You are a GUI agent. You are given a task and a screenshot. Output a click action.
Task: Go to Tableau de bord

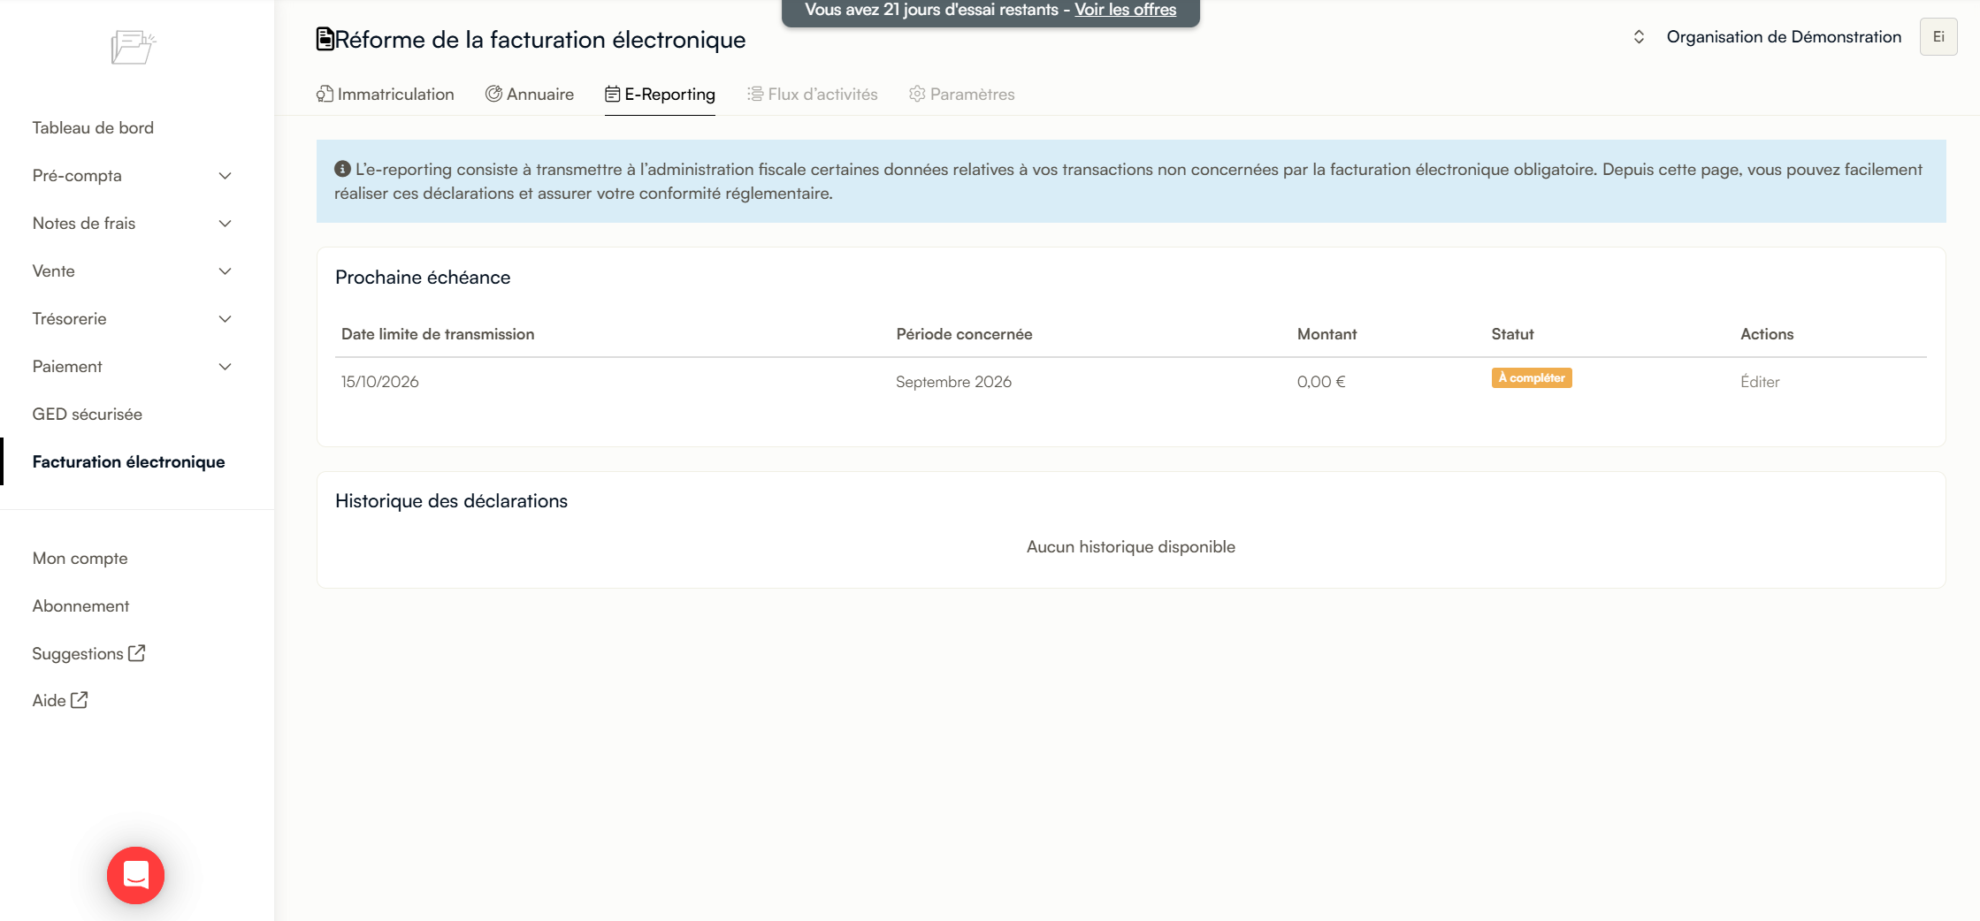pyautogui.click(x=93, y=127)
